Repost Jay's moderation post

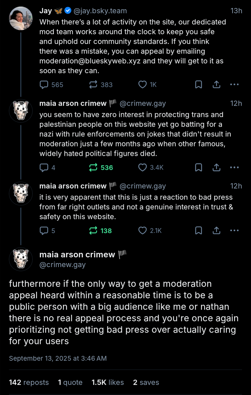click(x=93, y=85)
